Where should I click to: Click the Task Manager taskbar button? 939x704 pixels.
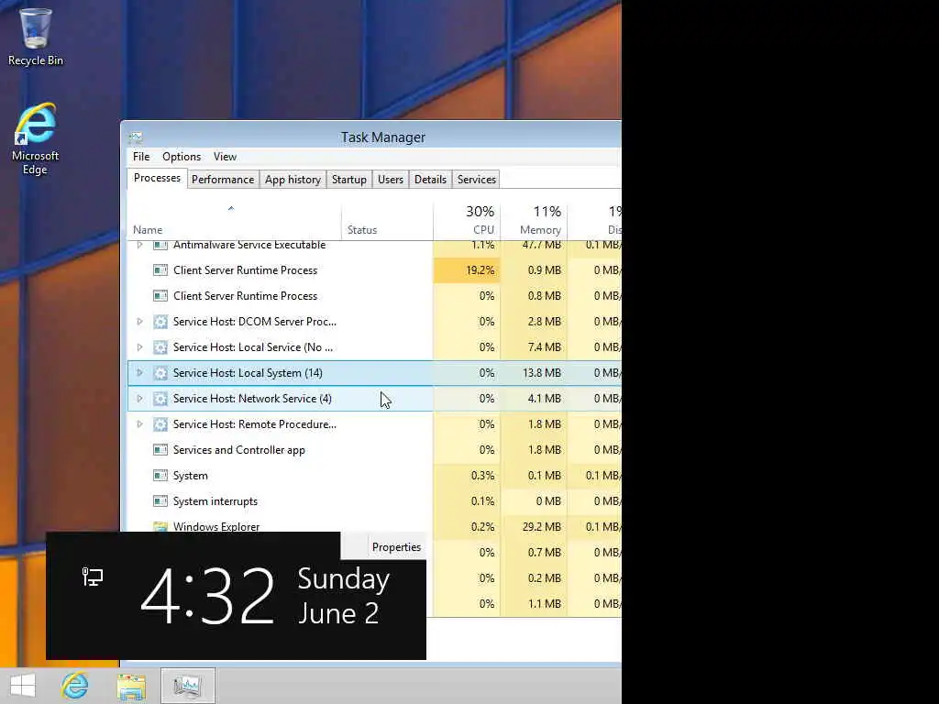(x=187, y=686)
